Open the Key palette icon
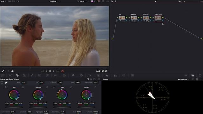203x114 pixels. [115, 75]
